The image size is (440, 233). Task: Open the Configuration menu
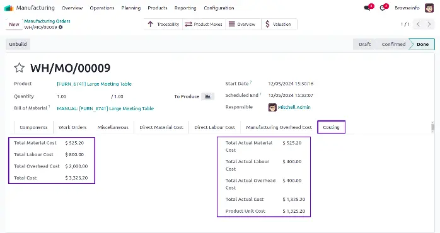tap(219, 8)
